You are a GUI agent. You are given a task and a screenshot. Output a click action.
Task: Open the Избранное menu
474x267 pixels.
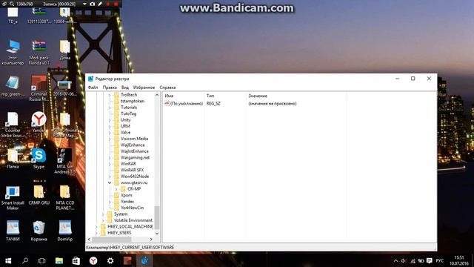(x=144, y=88)
